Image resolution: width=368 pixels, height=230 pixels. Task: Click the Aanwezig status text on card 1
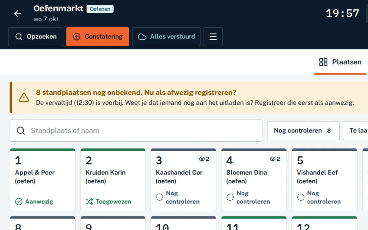pyautogui.click(x=39, y=202)
